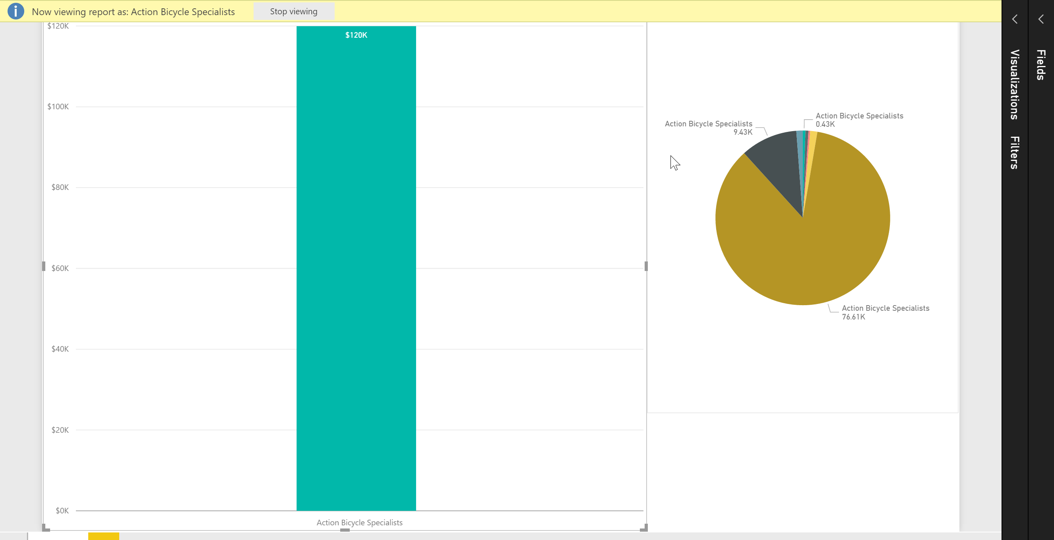Image resolution: width=1054 pixels, height=540 pixels.
Task: Click the $0K y-axis label
Action: 62,511
